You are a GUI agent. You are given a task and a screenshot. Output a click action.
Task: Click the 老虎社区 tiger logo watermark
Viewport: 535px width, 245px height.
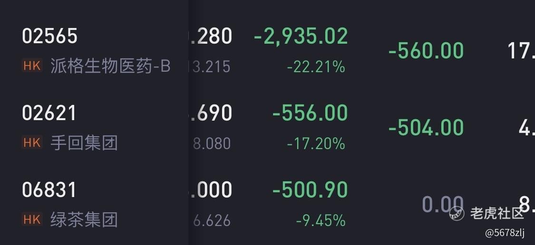point(457,213)
